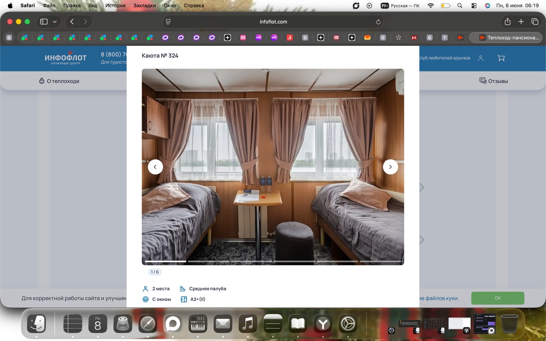Click the highlighted first gallery progress segment

[166, 261]
